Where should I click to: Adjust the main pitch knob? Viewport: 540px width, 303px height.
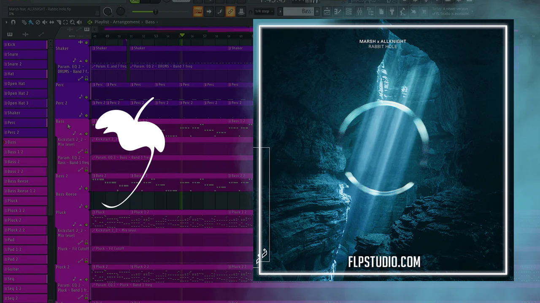click(121, 11)
